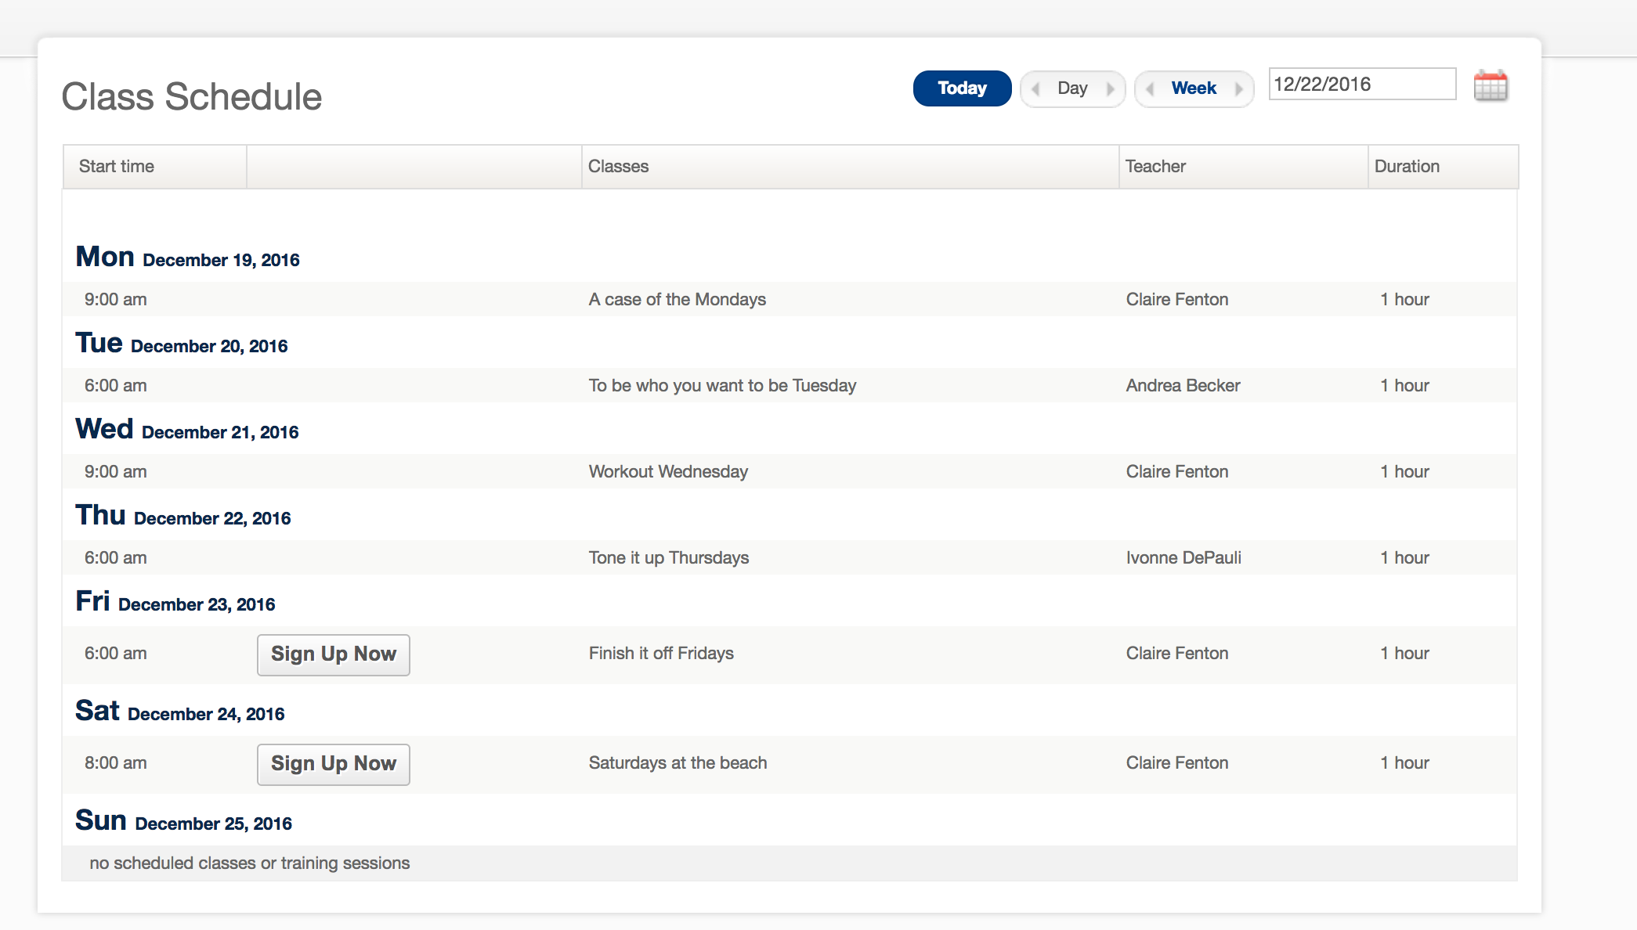
Task: Switch to Week view
Action: [1194, 88]
